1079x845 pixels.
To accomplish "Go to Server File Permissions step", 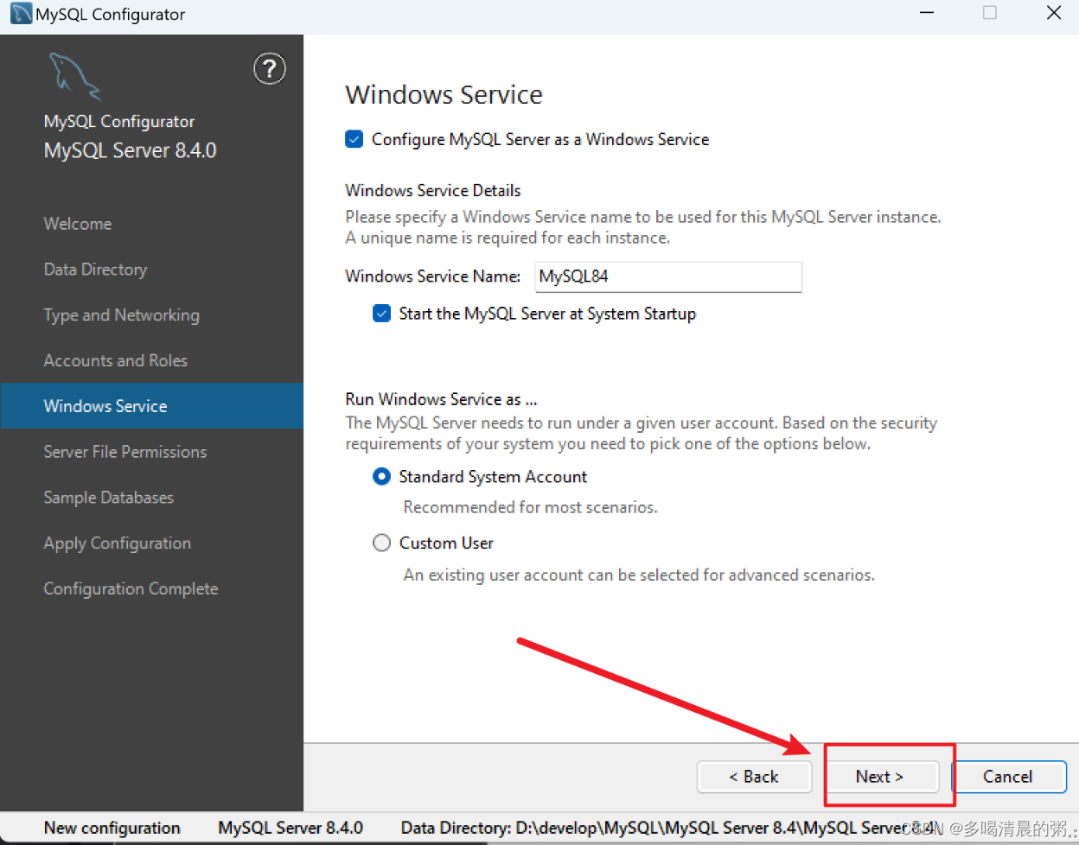I will click(124, 452).
